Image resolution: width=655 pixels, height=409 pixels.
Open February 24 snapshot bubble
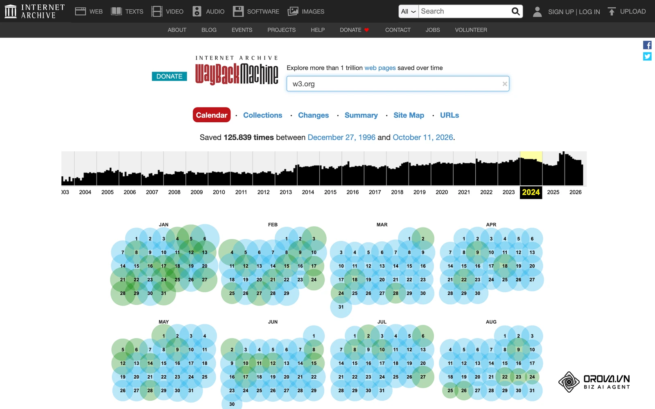click(314, 280)
